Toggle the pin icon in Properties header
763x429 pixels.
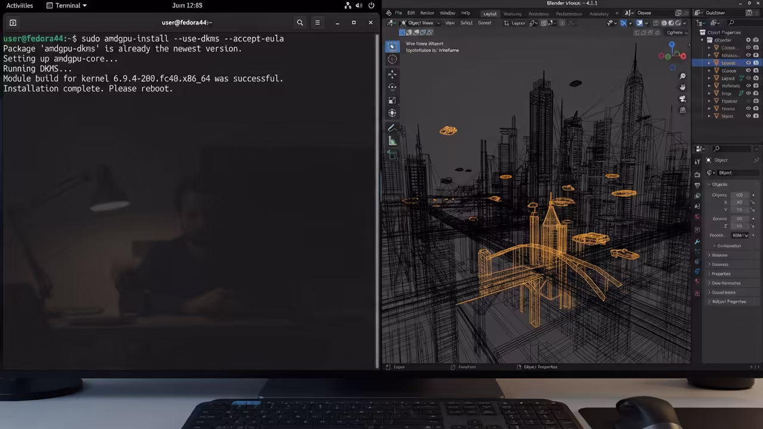click(x=756, y=160)
